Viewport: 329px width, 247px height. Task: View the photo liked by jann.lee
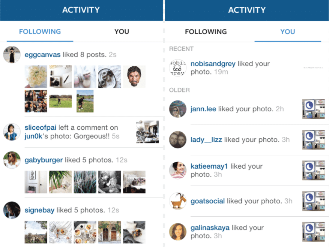313,109
